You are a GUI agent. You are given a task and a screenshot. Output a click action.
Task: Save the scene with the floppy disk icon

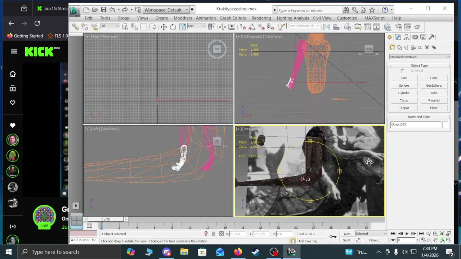103,10
